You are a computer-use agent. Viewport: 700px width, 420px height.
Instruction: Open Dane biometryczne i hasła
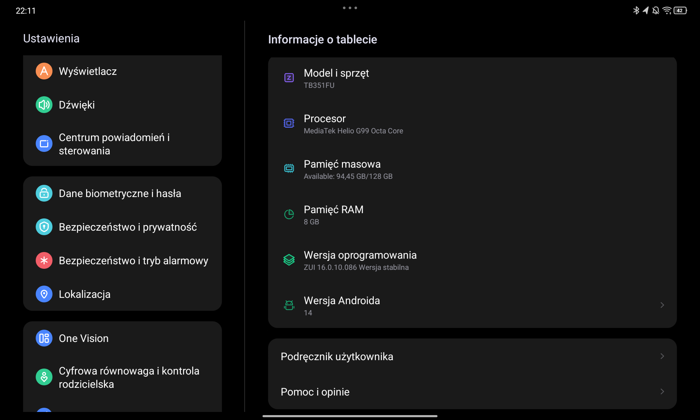[122, 193]
